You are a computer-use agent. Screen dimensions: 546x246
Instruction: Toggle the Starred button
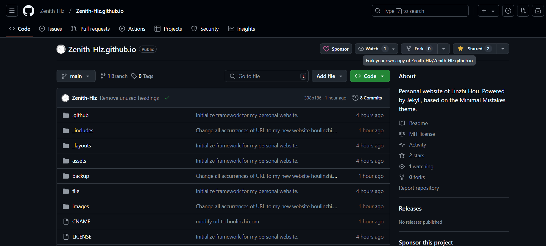coord(475,49)
